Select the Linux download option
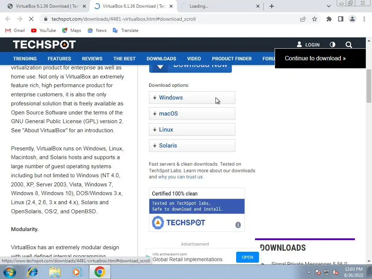Screen dimensions: 372x279 click(192, 130)
